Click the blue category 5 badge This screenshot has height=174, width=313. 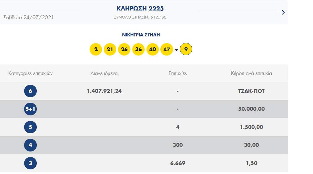click(30, 127)
